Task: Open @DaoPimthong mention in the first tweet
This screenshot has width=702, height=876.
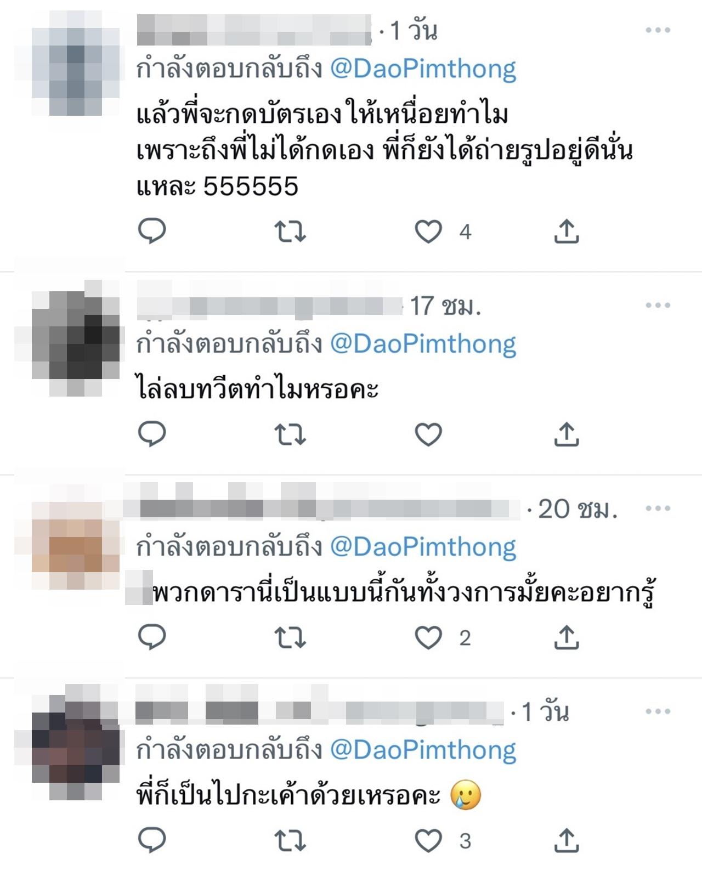Action: (x=423, y=70)
